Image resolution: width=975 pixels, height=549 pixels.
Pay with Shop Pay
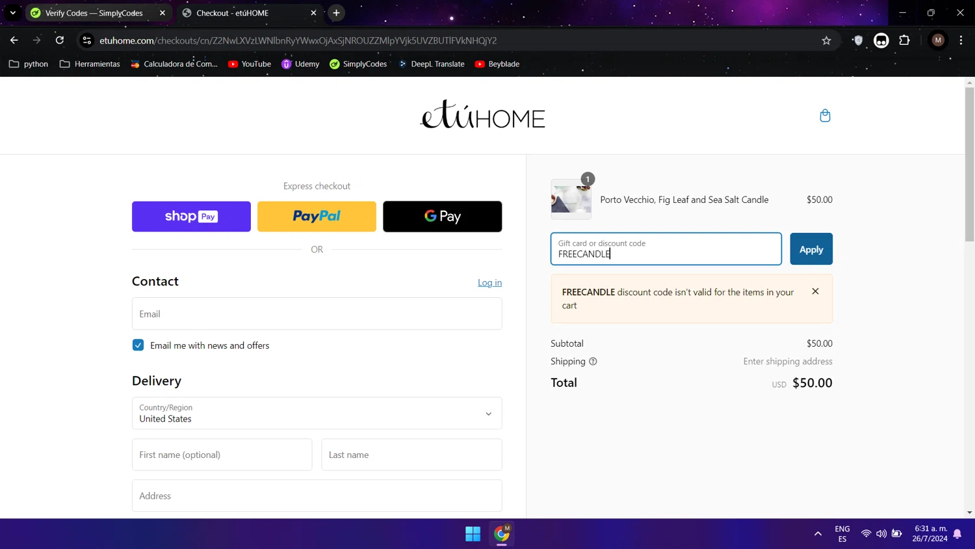pos(191,217)
